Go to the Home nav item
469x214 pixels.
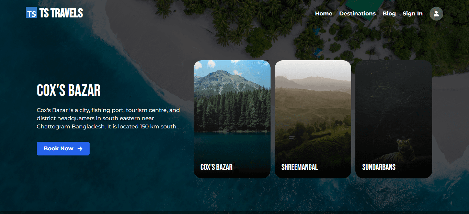[x=323, y=14]
